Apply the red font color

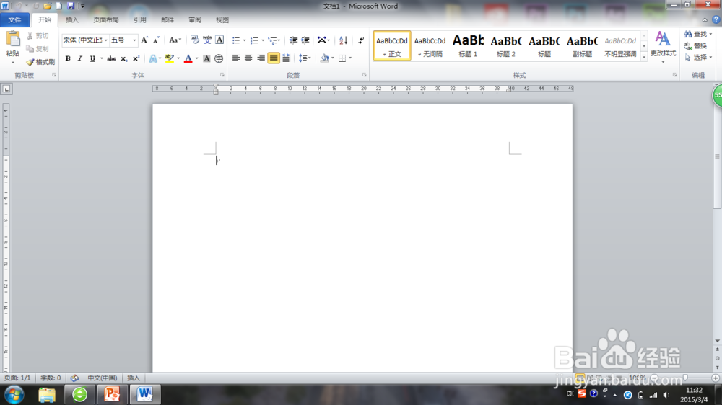pos(188,58)
